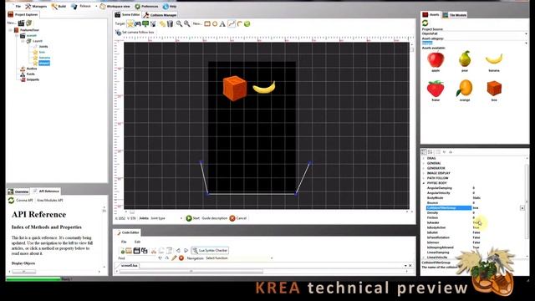Click the new layer icon in Project Explorer
The width and height of the screenshot is (535, 301).
29,23
